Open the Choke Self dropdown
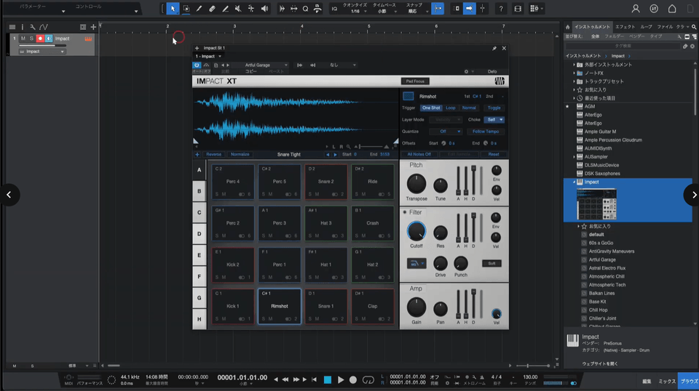This screenshot has width=699, height=391. [495, 119]
